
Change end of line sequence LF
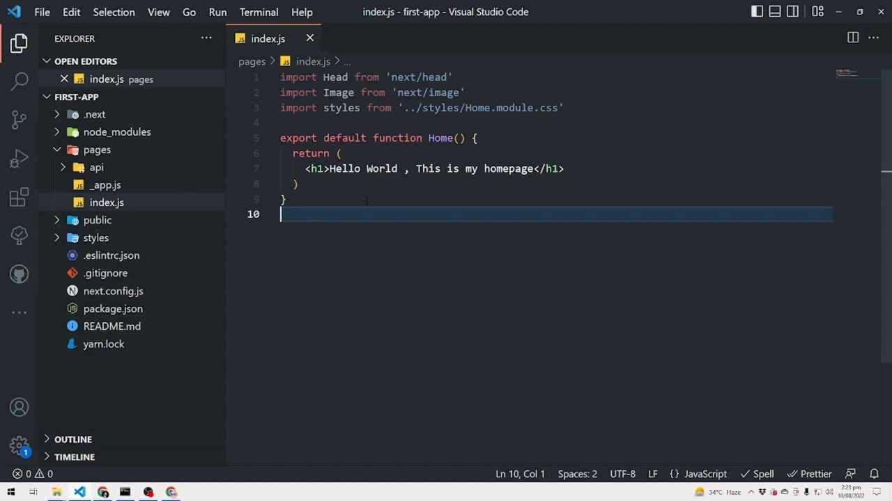653,474
